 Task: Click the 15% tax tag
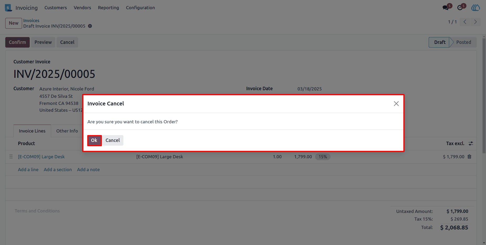[x=323, y=157]
